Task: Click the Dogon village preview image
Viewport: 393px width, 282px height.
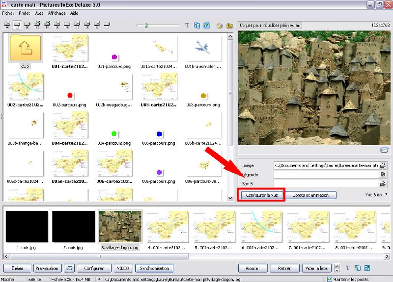Action: 314,88
